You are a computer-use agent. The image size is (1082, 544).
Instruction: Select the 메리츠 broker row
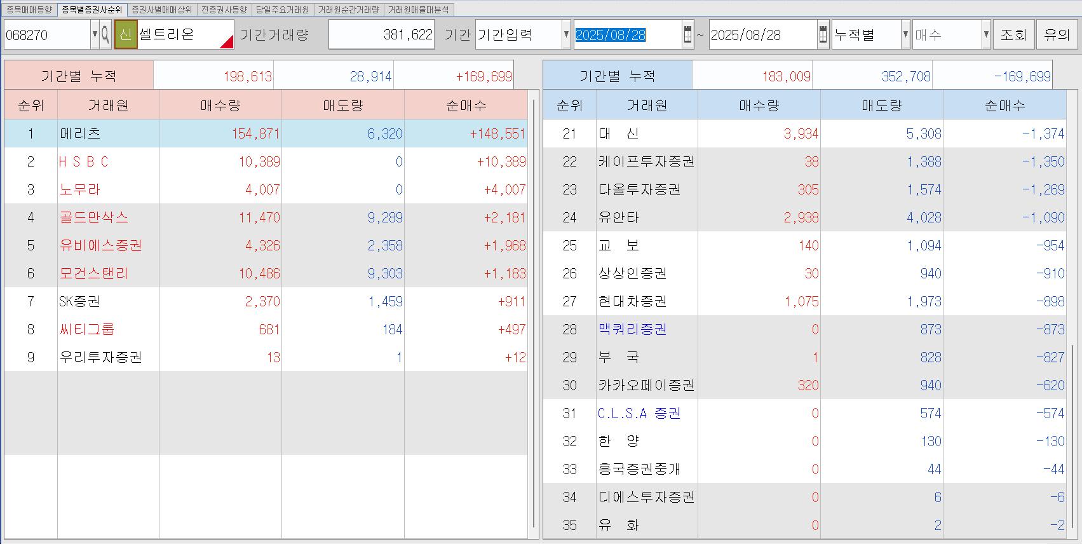coord(266,133)
